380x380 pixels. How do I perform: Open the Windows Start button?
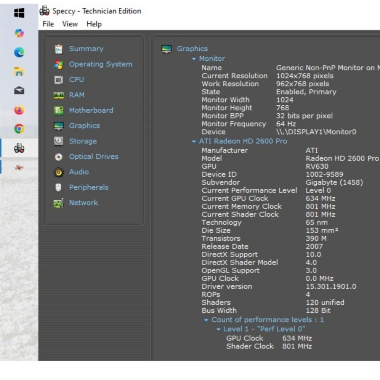[19, 14]
